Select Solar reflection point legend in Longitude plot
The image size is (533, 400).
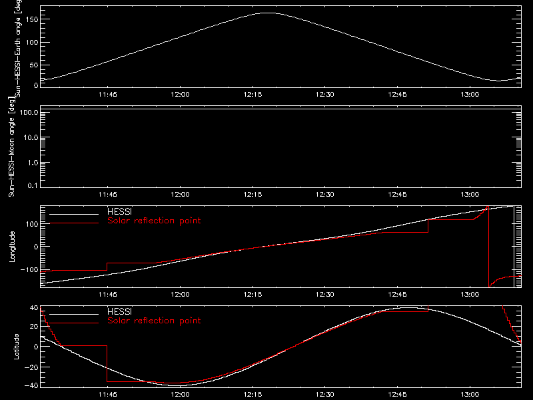click(x=154, y=221)
